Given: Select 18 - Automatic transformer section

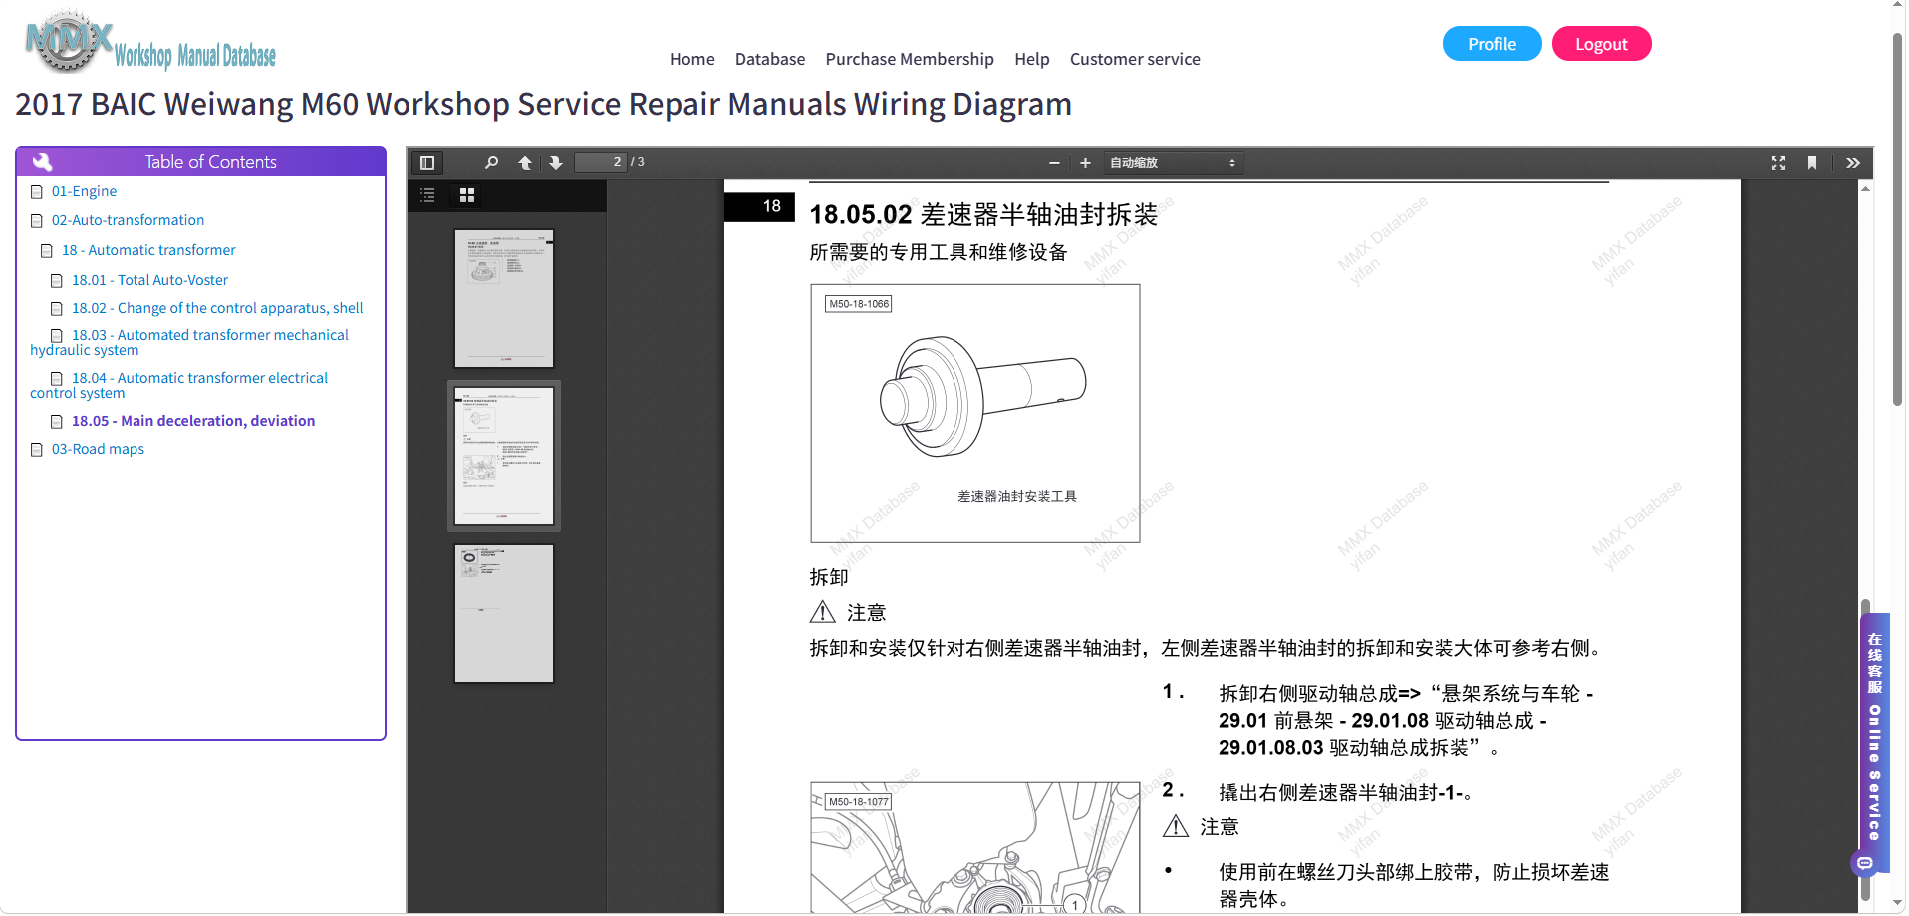Looking at the screenshot, I should point(148,251).
